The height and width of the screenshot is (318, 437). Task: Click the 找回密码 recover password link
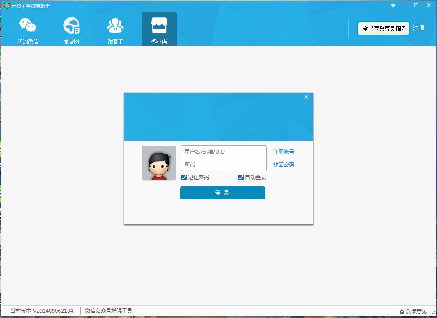pos(284,165)
